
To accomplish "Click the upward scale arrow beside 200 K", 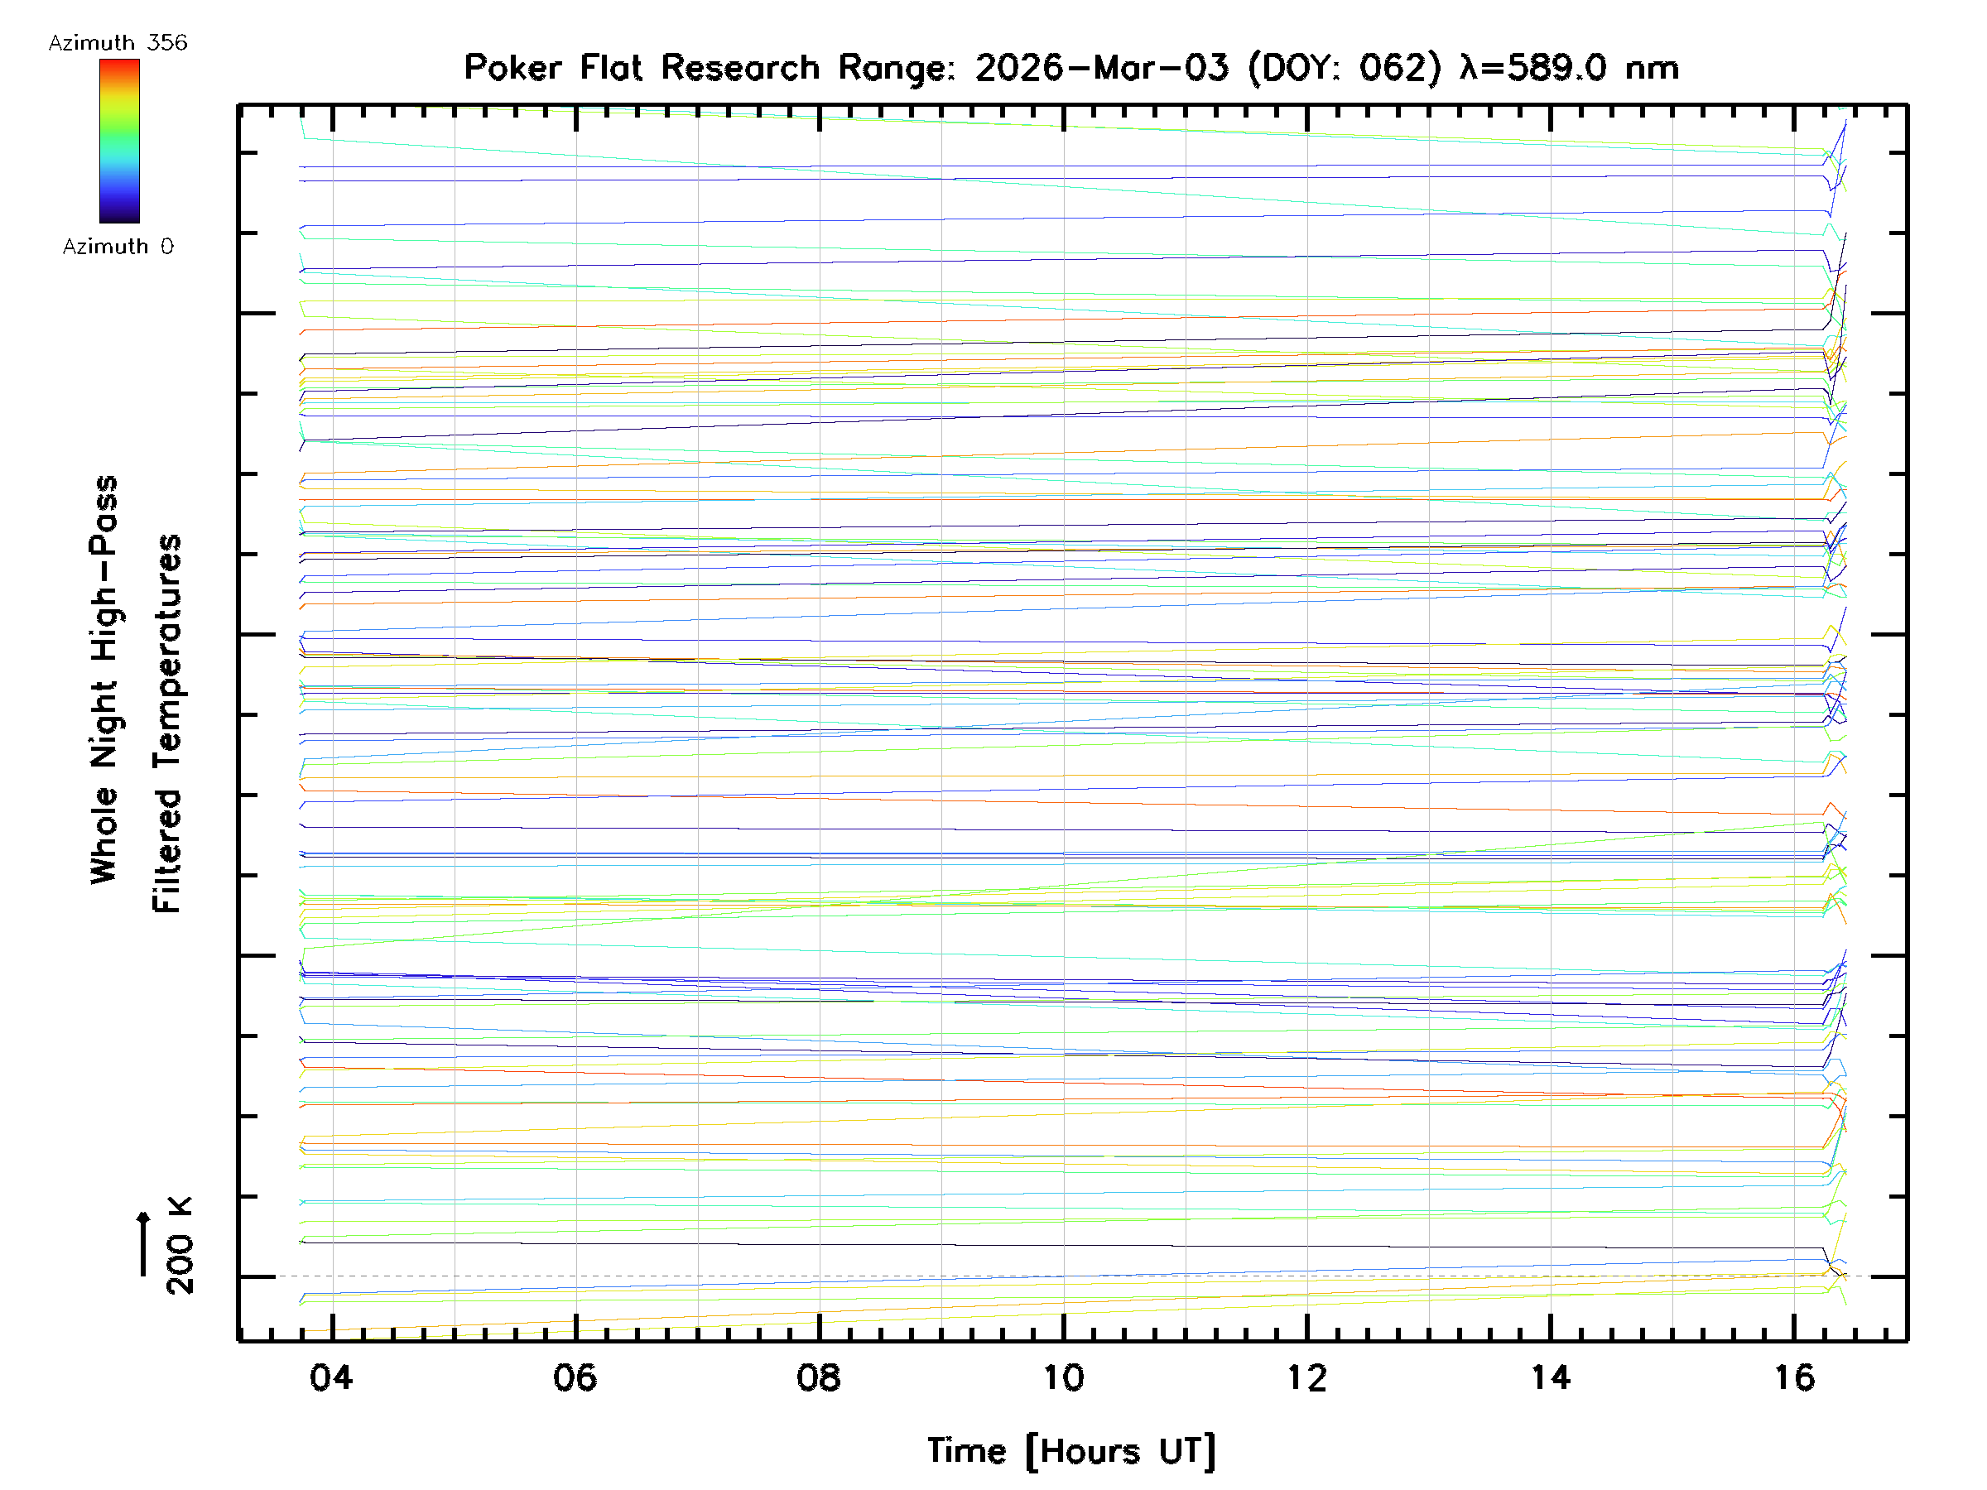I will pos(144,1244).
